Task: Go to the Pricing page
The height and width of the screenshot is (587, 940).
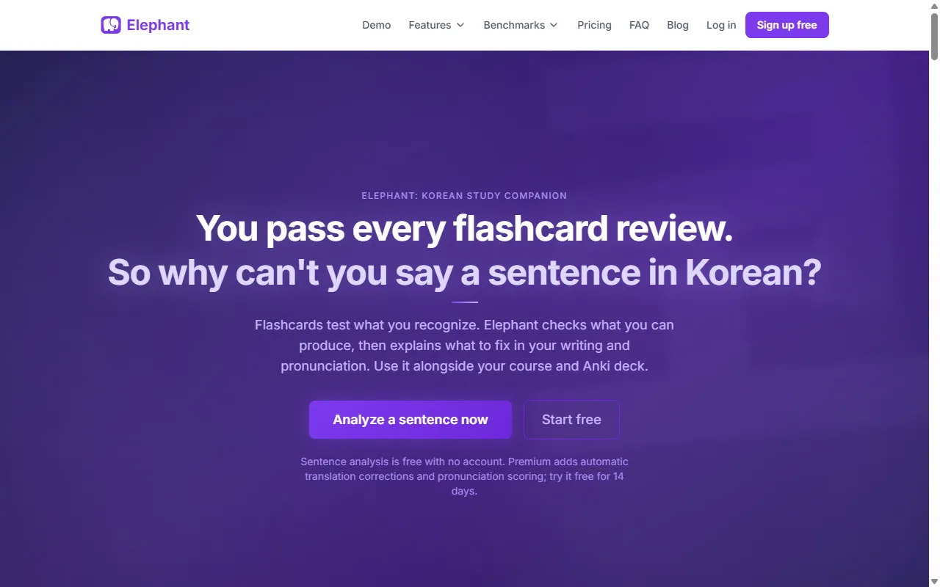Action: pyautogui.click(x=594, y=25)
